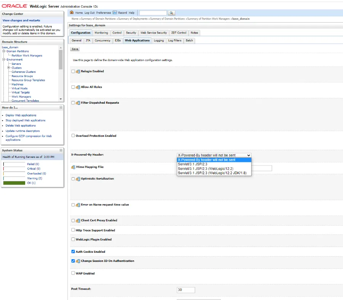The height and width of the screenshot is (300, 343).
Task: Select Coherence Clusters tree item
Action: pos(23,72)
